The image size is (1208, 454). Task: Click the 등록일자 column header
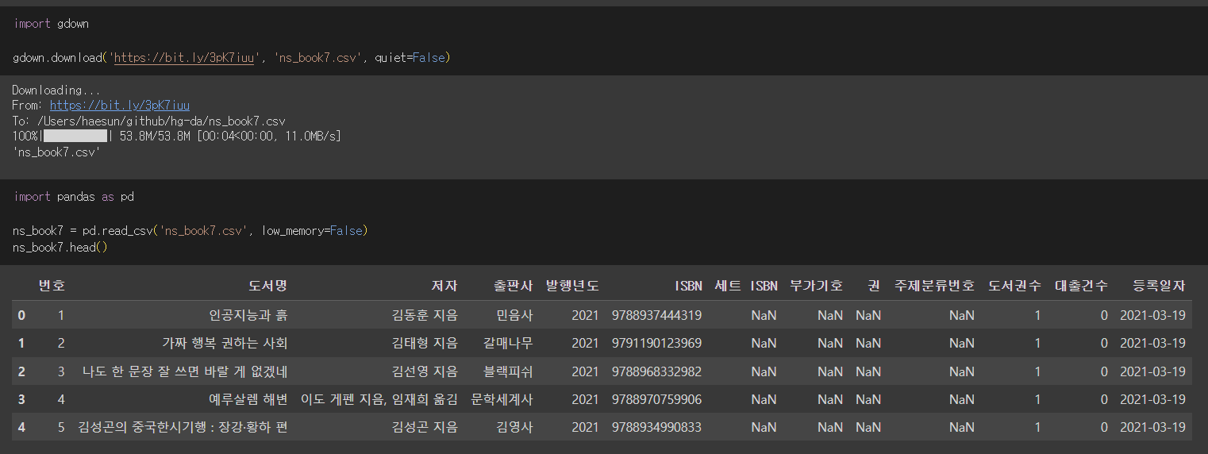[1159, 286]
